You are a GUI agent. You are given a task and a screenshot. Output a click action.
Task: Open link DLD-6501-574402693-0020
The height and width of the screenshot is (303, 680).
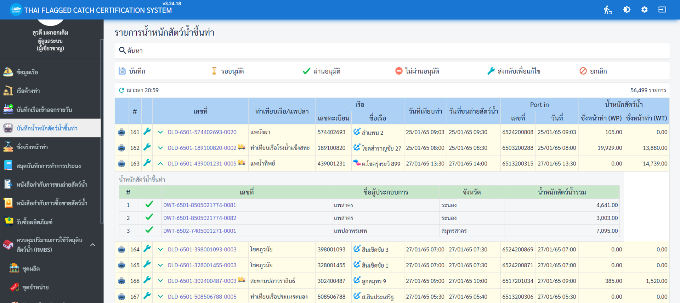pyautogui.click(x=202, y=132)
